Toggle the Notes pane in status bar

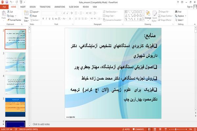click(x=126, y=129)
